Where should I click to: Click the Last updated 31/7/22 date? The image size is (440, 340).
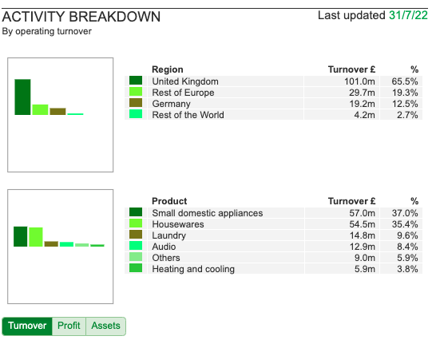coord(408,15)
